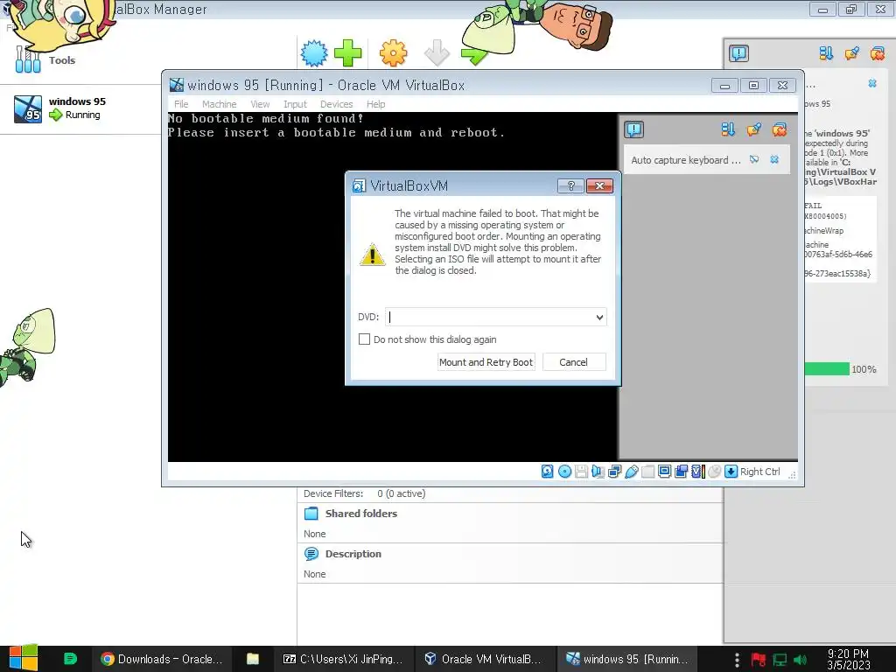Click the Right Ctrl host key label
This screenshot has height=672, width=896.
pos(760,472)
